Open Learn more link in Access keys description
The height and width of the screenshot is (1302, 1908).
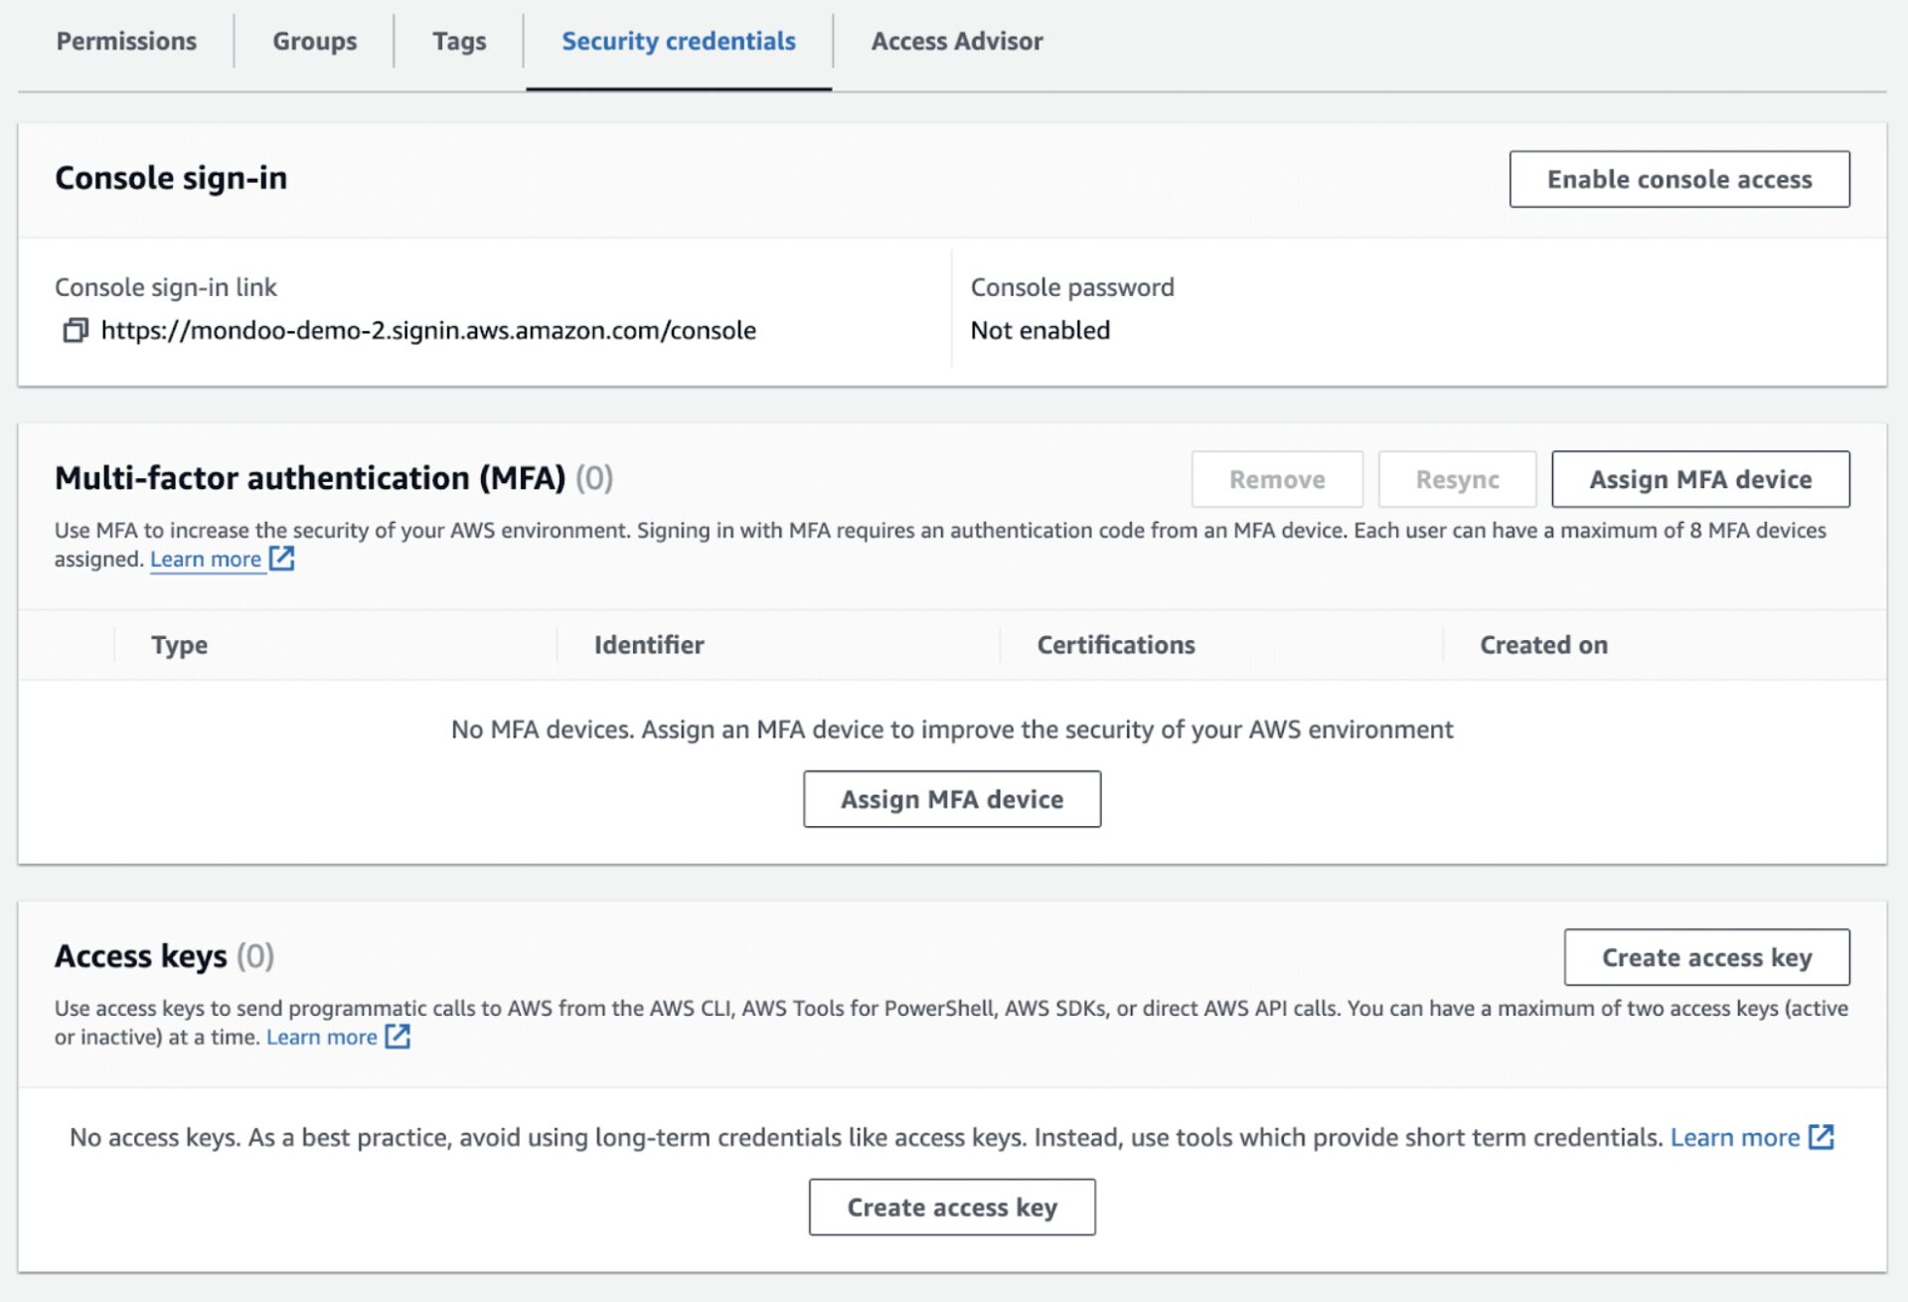pyautogui.click(x=321, y=1038)
